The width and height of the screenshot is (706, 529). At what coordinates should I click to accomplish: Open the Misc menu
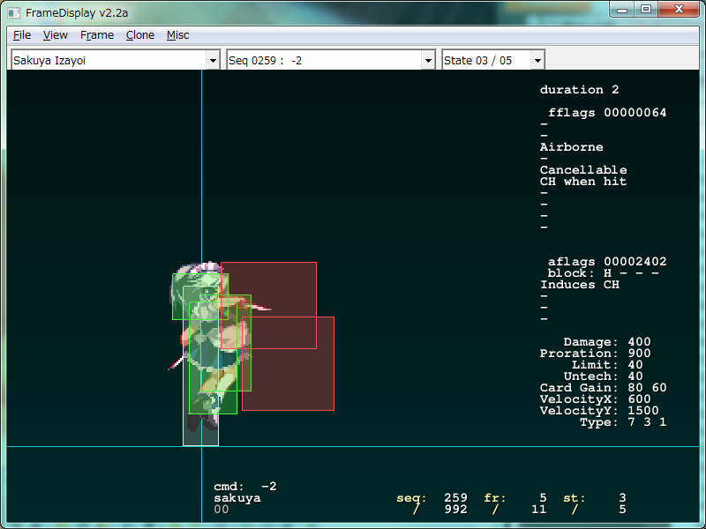pyautogui.click(x=178, y=35)
